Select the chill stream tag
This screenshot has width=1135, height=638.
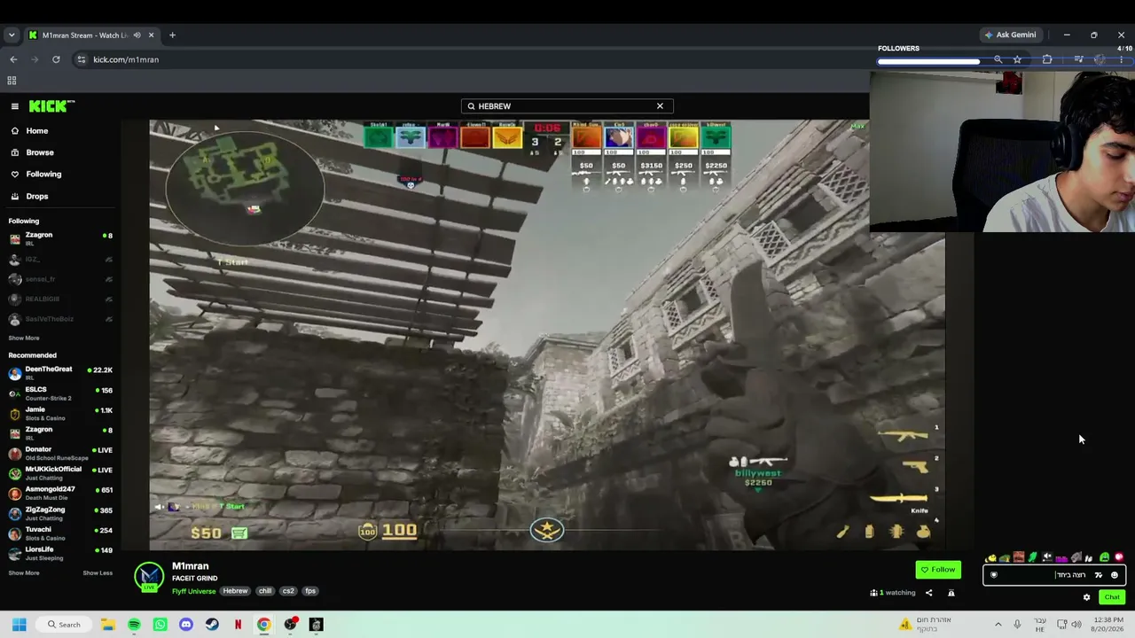click(x=265, y=591)
